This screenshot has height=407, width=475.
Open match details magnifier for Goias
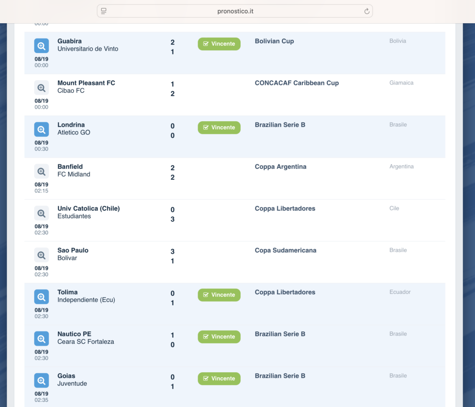[41, 381]
